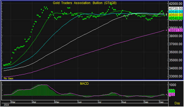Viewport: 184px width, 107px height.
Task: Click the No Gaps label
Action: [8, 78]
